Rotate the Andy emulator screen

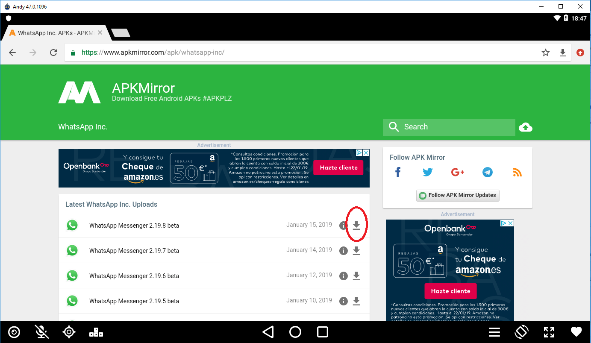pyautogui.click(x=522, y=332)
